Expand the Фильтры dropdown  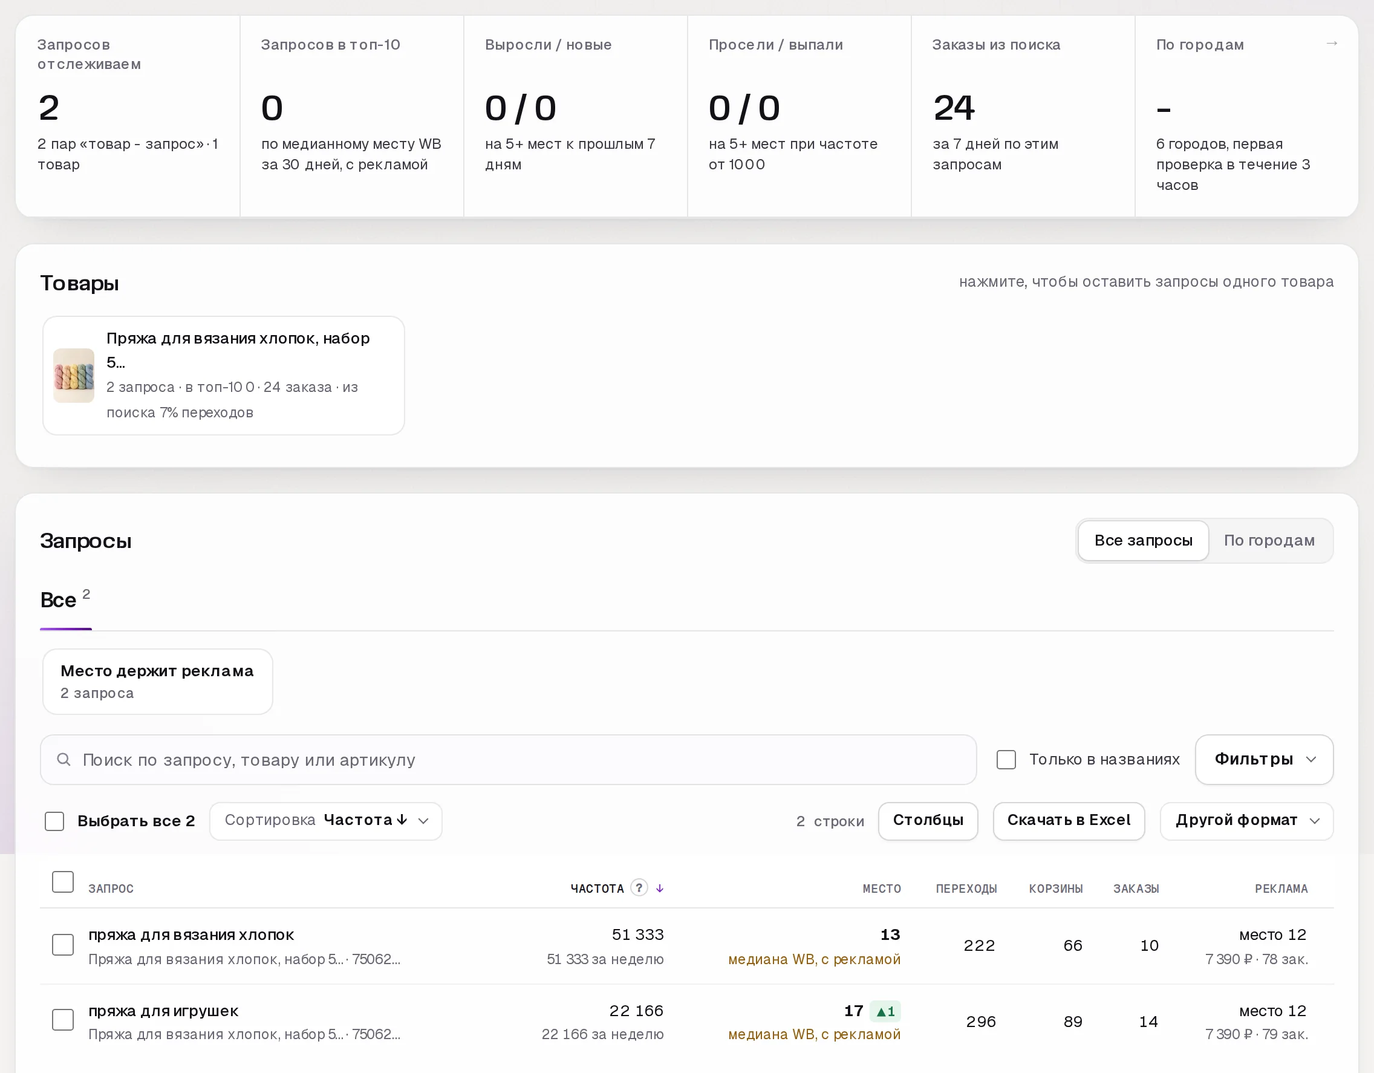coord(1264,760)
